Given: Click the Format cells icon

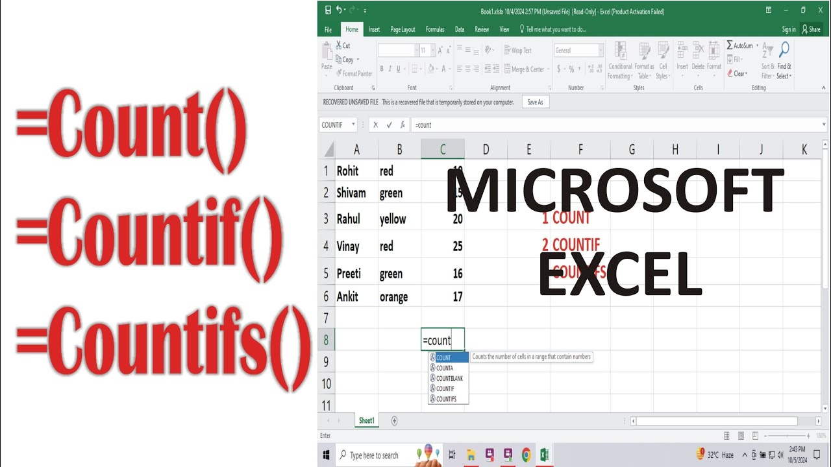Looking at the screenshot, I should click(x=714, y=51).
